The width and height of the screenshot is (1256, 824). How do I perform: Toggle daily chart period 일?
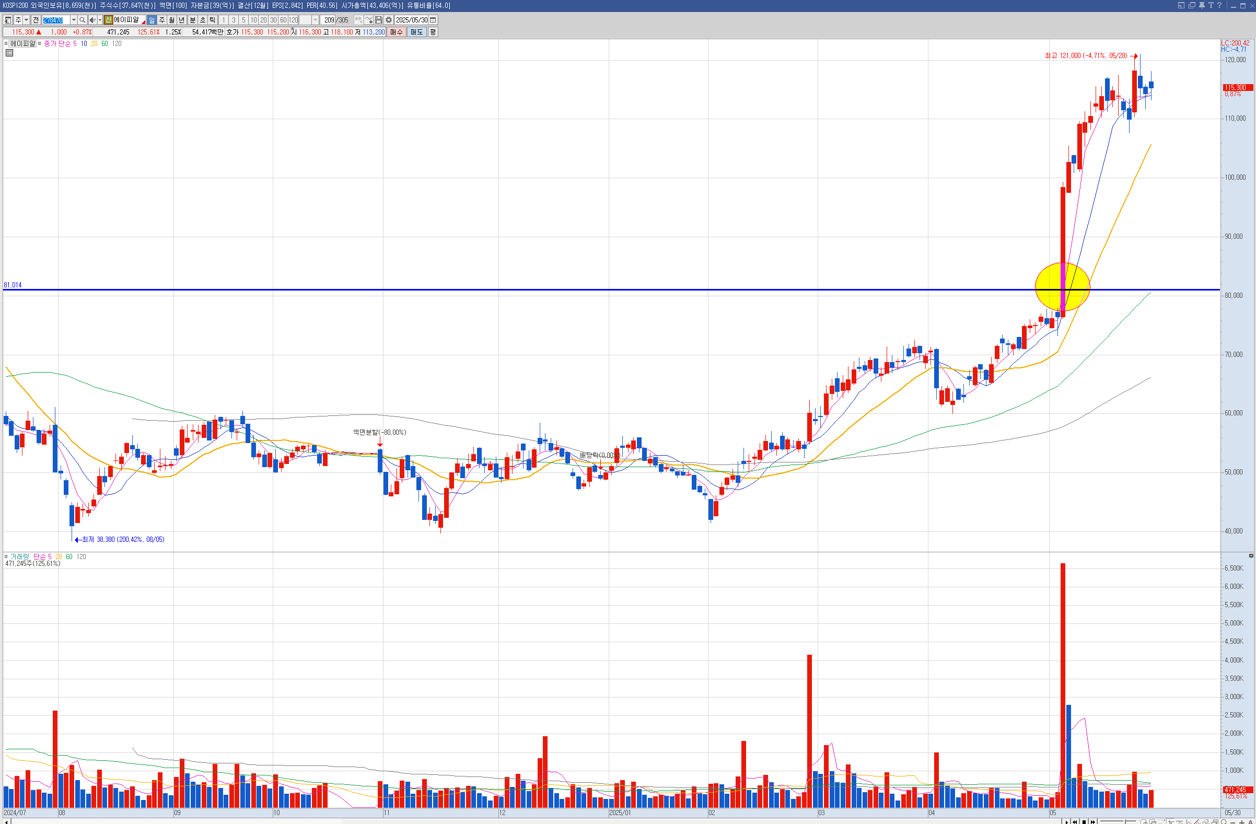152,20
